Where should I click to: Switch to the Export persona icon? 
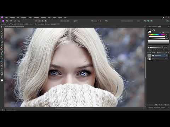pyautogui.click(x=19, y=21)
